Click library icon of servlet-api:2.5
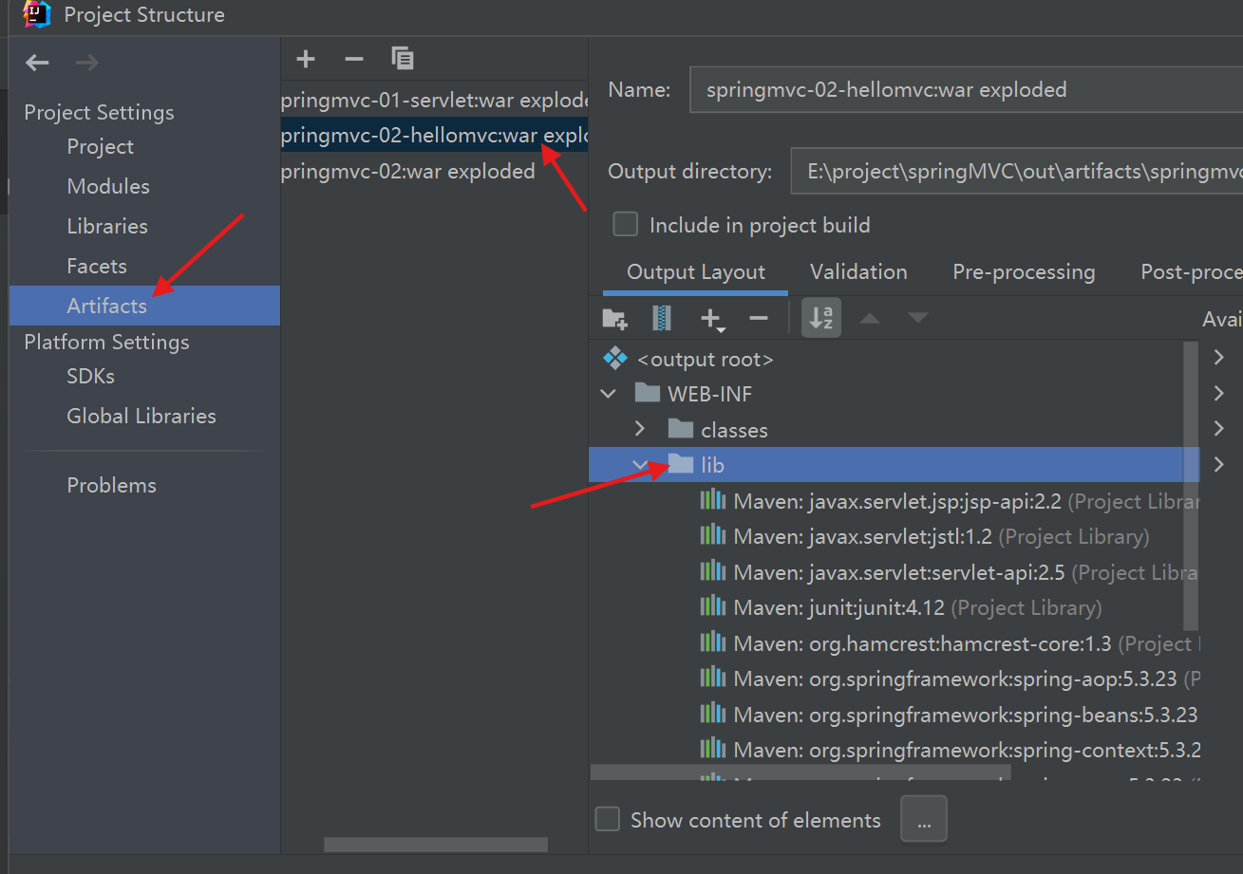The width and height of the screenshot is (1243, 874). (712, 571)
